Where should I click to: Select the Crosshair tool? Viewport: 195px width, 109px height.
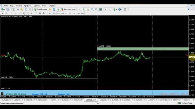click(x=6, y=13)
